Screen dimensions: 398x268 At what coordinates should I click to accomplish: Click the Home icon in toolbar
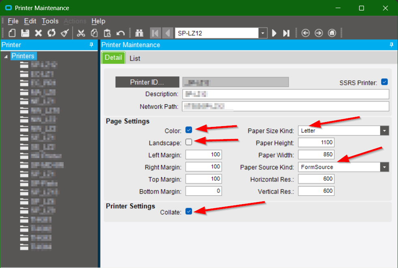coord(332,33)
